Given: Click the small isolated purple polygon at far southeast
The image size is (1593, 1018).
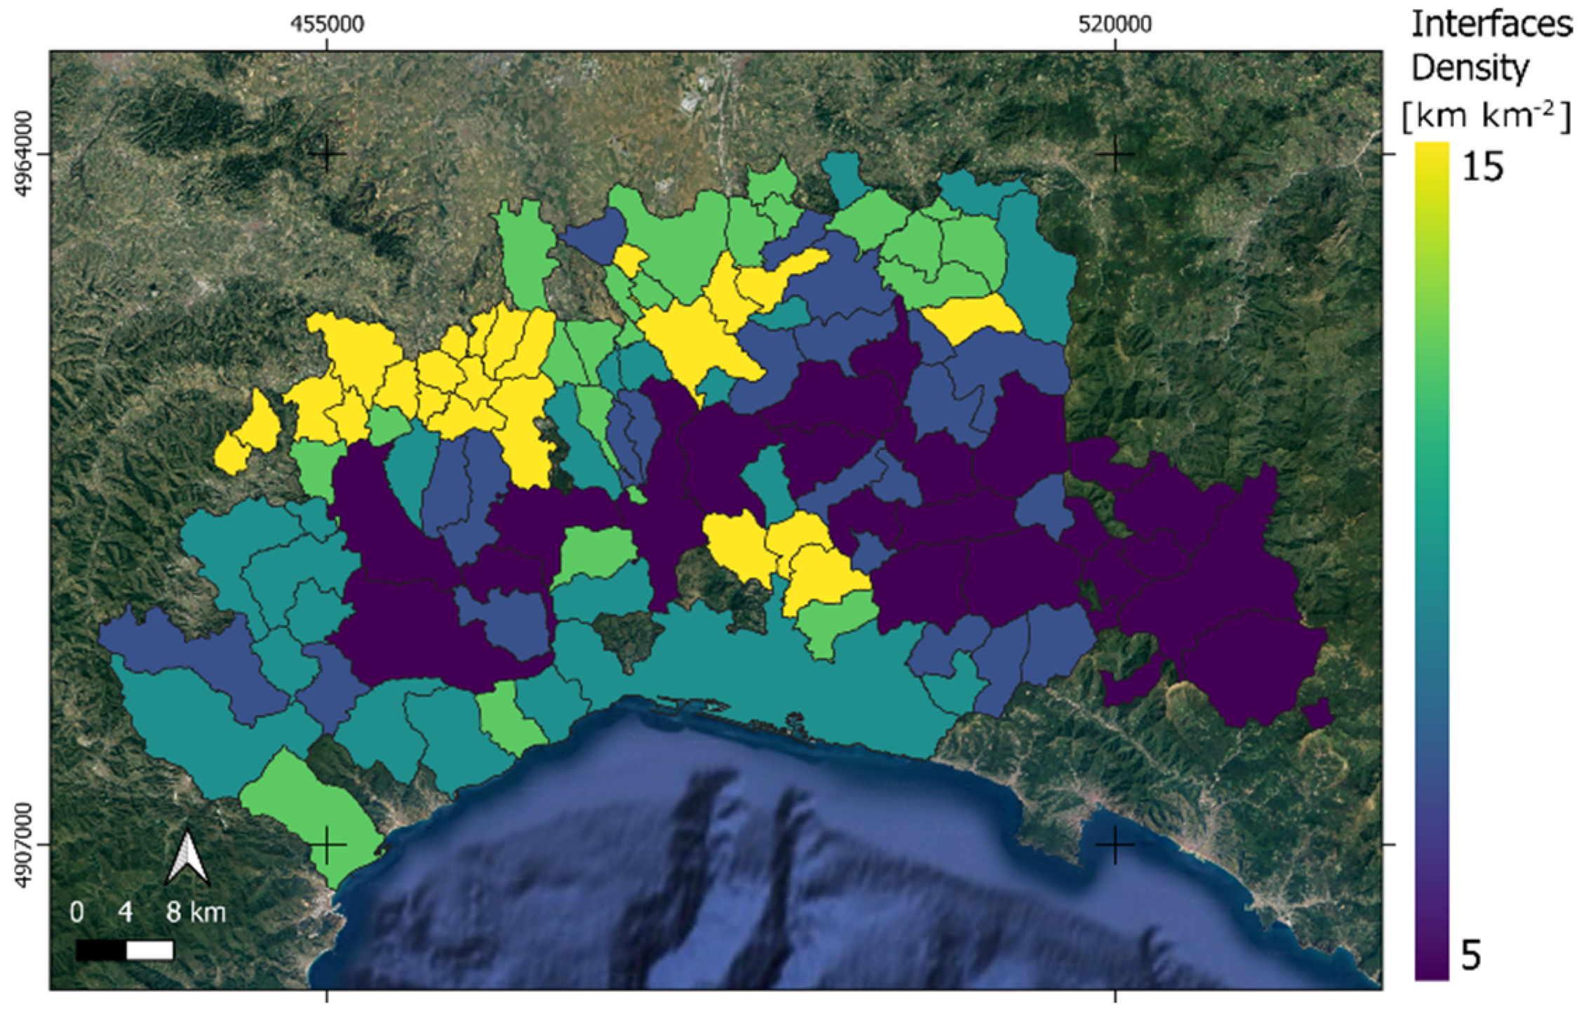Looking at the screenshot, I should click(1318, 714).
